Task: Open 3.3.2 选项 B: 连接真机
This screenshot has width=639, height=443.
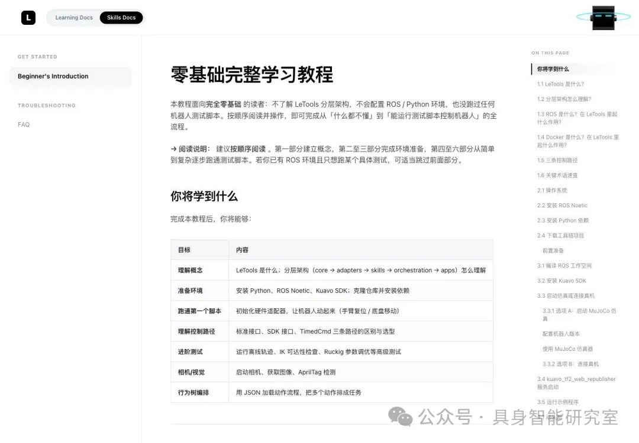Action: click(570, 364)
